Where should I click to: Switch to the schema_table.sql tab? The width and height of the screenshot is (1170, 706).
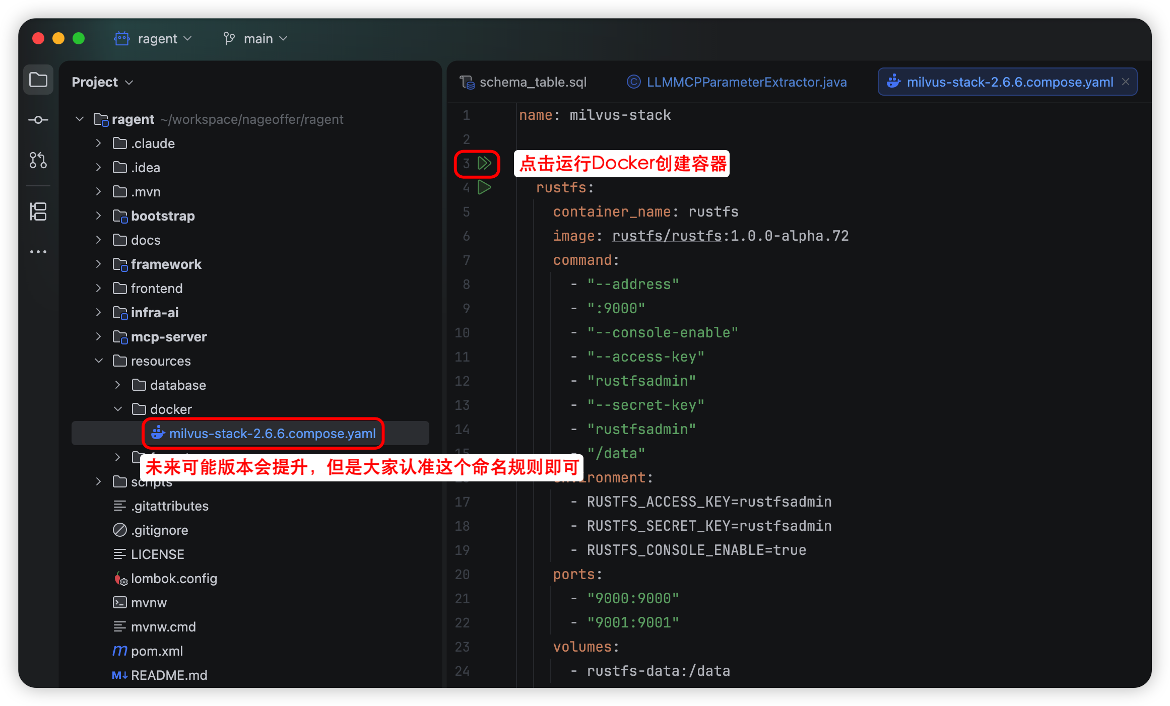(532, 82)
